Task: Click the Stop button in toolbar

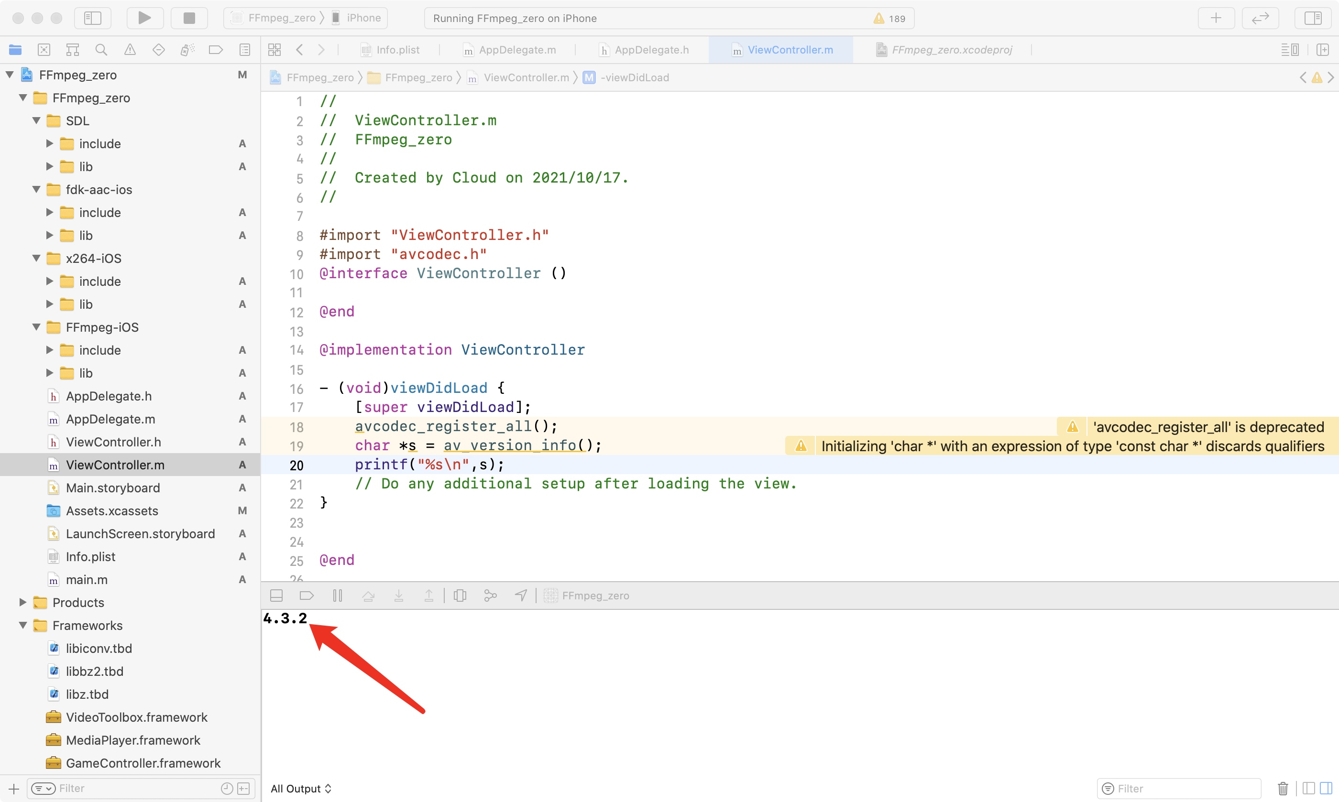Action: (189, 18)
